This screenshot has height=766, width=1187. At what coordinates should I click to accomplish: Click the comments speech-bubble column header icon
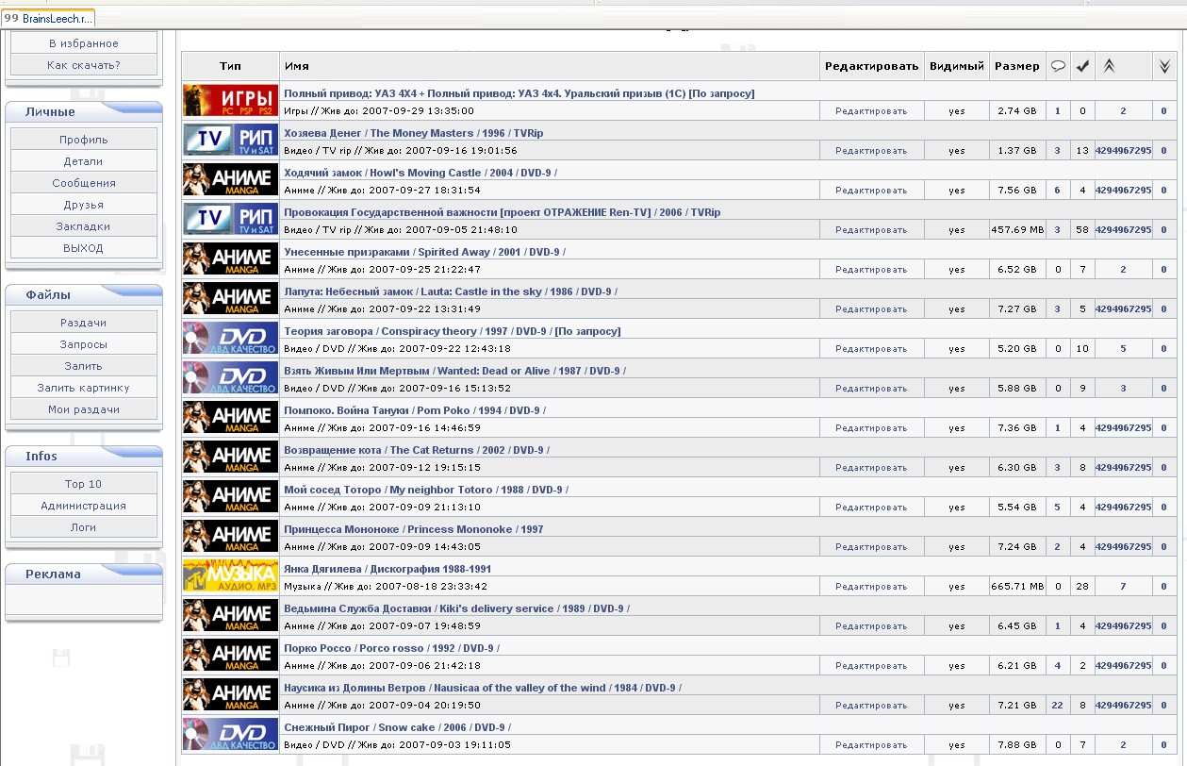pos(1058,66)
